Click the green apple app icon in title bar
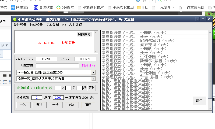Image resolution: width=215 pixels, height=129 pixels. pos(15,19)
